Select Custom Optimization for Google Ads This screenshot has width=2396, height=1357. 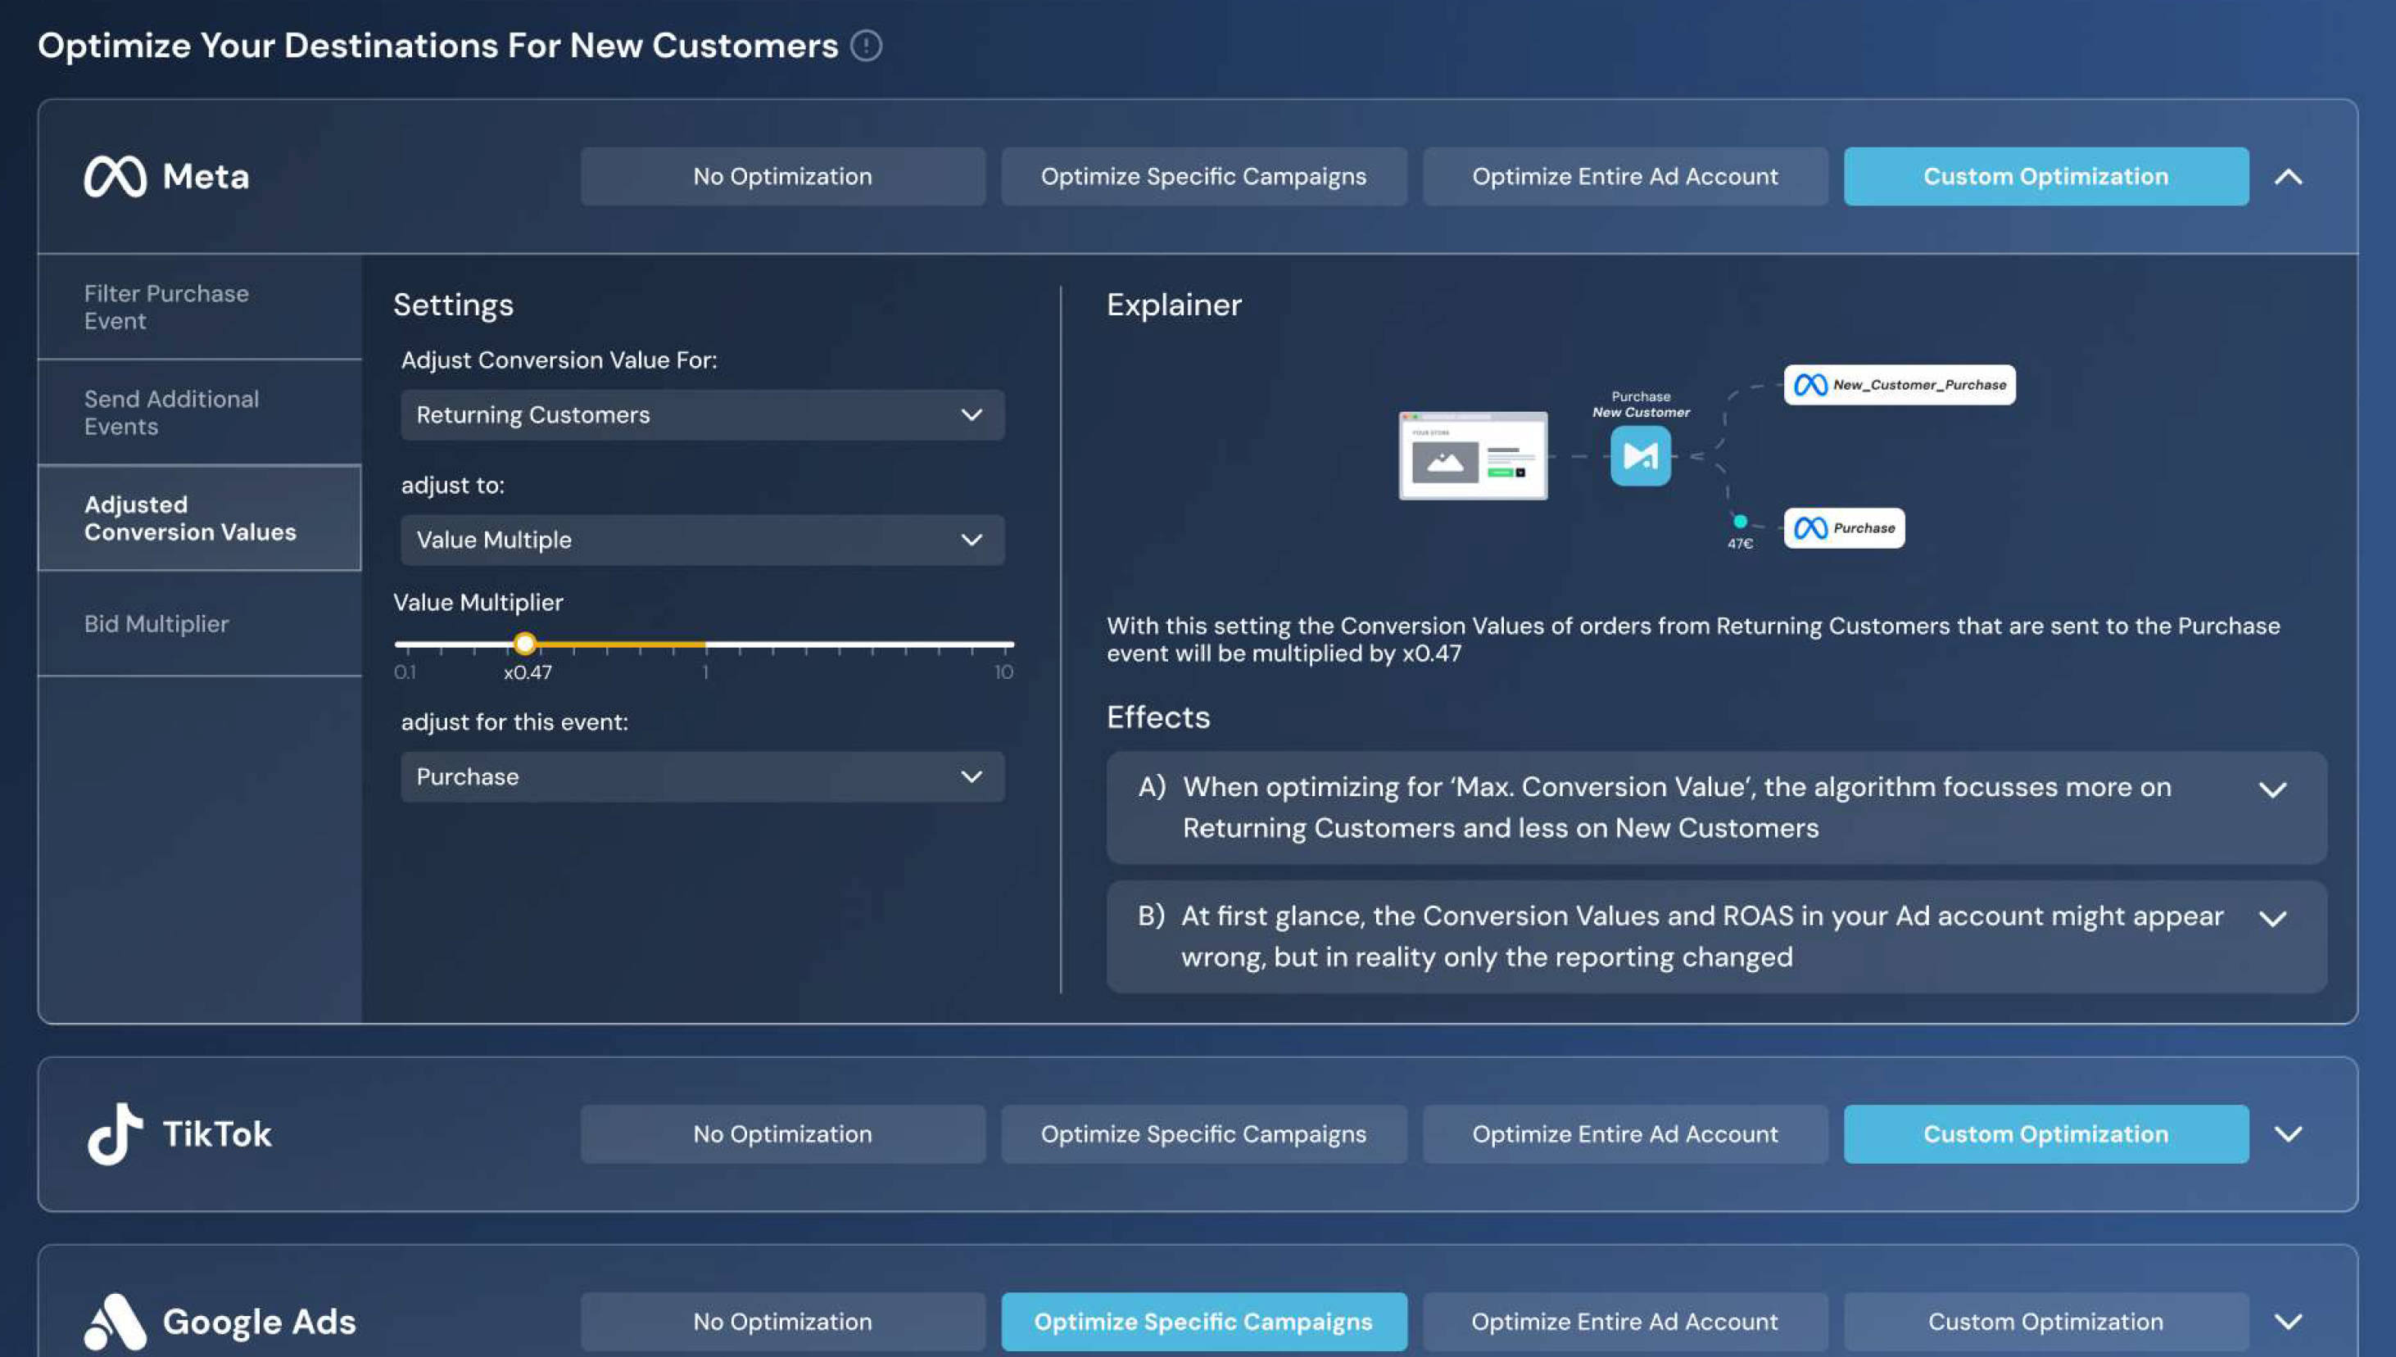2045,1321
